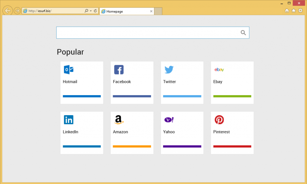Refresh the page using reload icon
The width and height of the screenshot is (307, 184).
click(95, 11)
